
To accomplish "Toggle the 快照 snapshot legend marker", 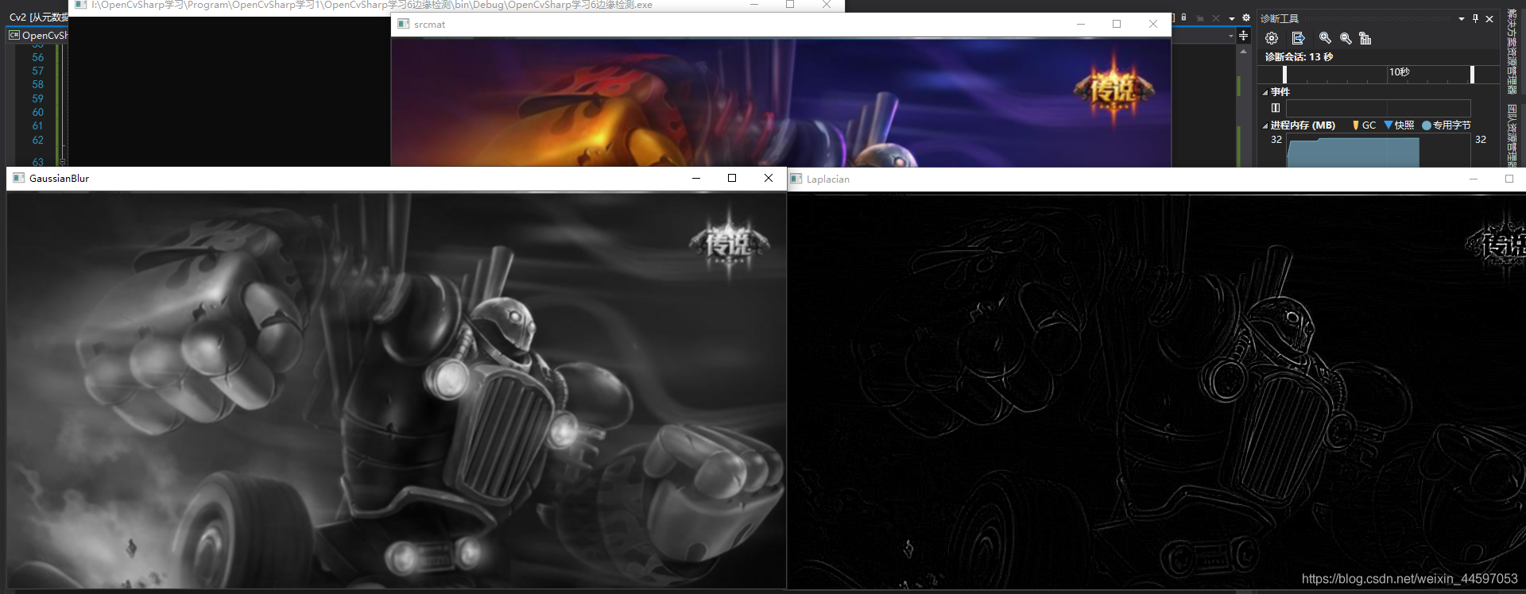I will tap(1389, 125).
